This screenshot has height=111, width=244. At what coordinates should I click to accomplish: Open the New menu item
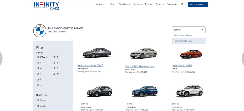[112, 4]
